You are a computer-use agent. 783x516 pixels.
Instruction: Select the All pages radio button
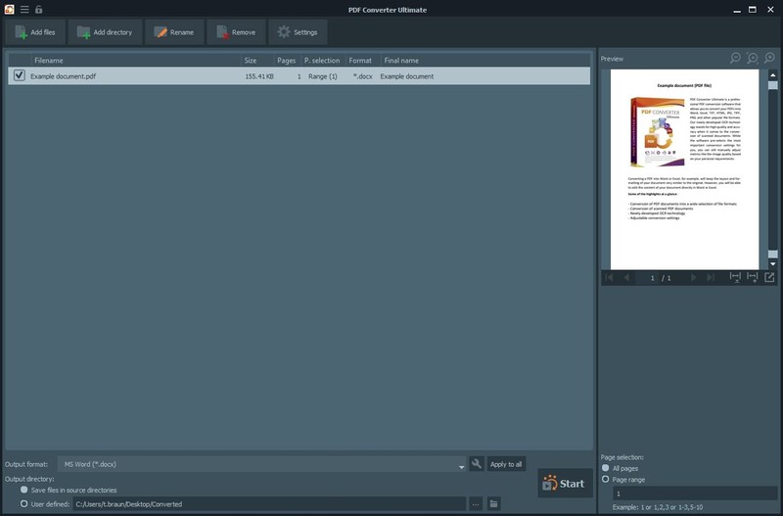tap(605, 468)
